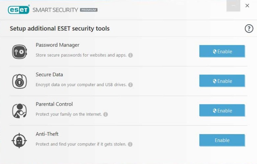The image size is (257, 164).
Task: Enable Anti-Theft
Action: coord(222,140)
